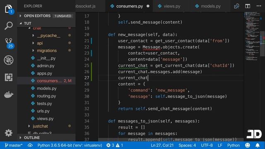Click Ln 27, Col 21 position indicator
The image size is (265, 149).
(162, 145)
